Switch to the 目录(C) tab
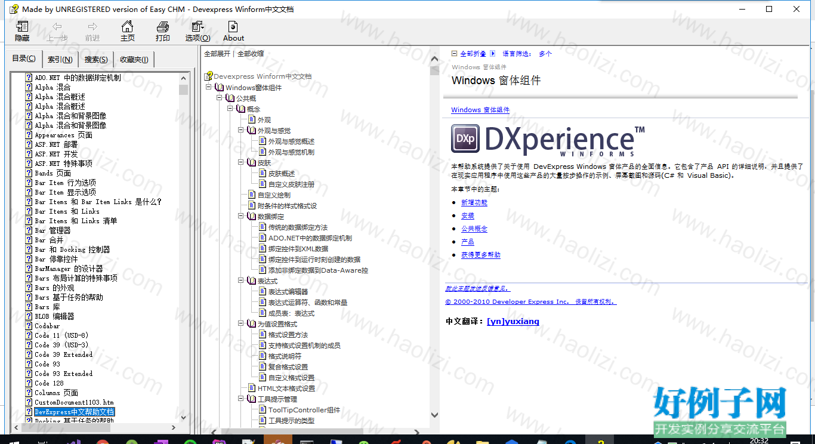The width and height of the screenshot is (815, 444). [x=24, y=58]
